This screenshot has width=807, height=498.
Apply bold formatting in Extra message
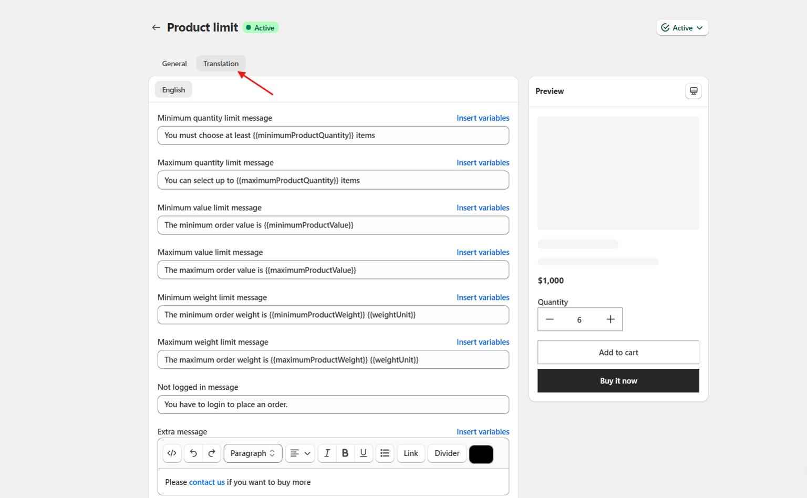345,453
